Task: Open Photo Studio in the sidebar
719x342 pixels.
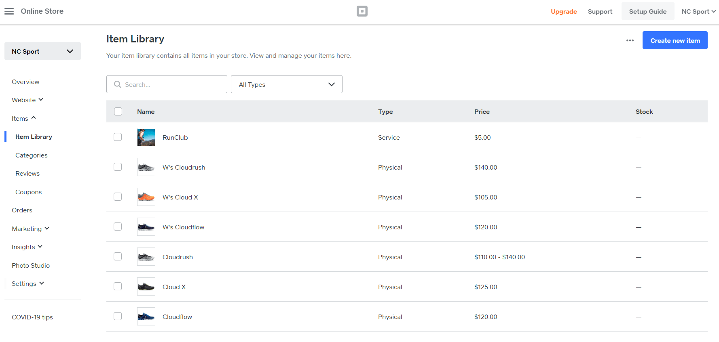Action: pos(31,265)
